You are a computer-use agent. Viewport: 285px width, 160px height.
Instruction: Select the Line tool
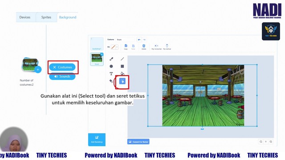pyautogui.click(x=122, y=59)
